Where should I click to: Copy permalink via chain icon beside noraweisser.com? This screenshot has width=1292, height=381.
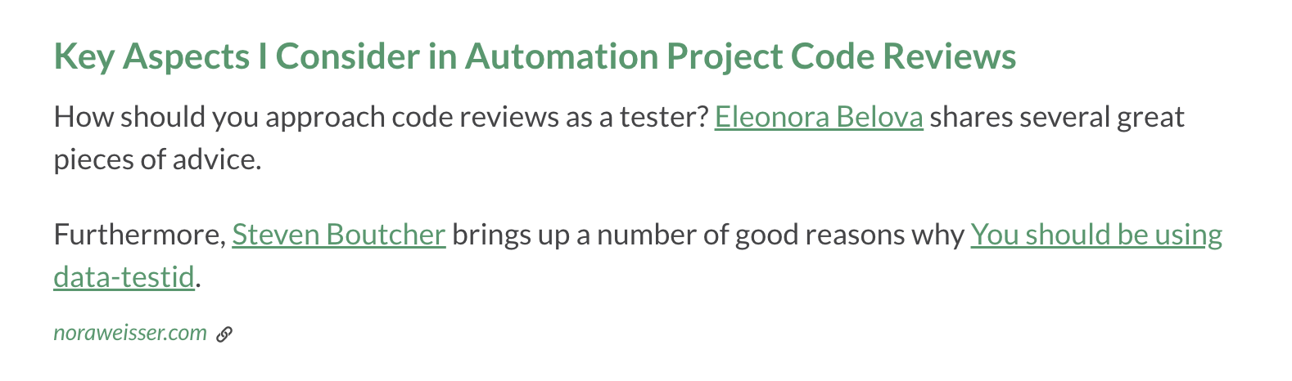pyautogui.click(x=224, y=334)
